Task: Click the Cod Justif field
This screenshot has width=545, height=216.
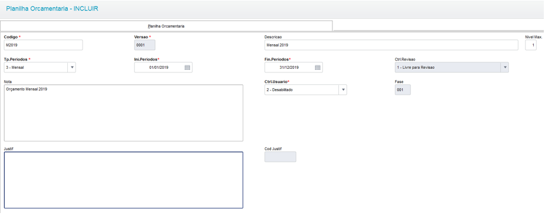Action: [x=280, y=157]
